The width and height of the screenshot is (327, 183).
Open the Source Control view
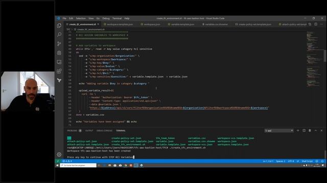pyautogui.click(x=59, y=44)
